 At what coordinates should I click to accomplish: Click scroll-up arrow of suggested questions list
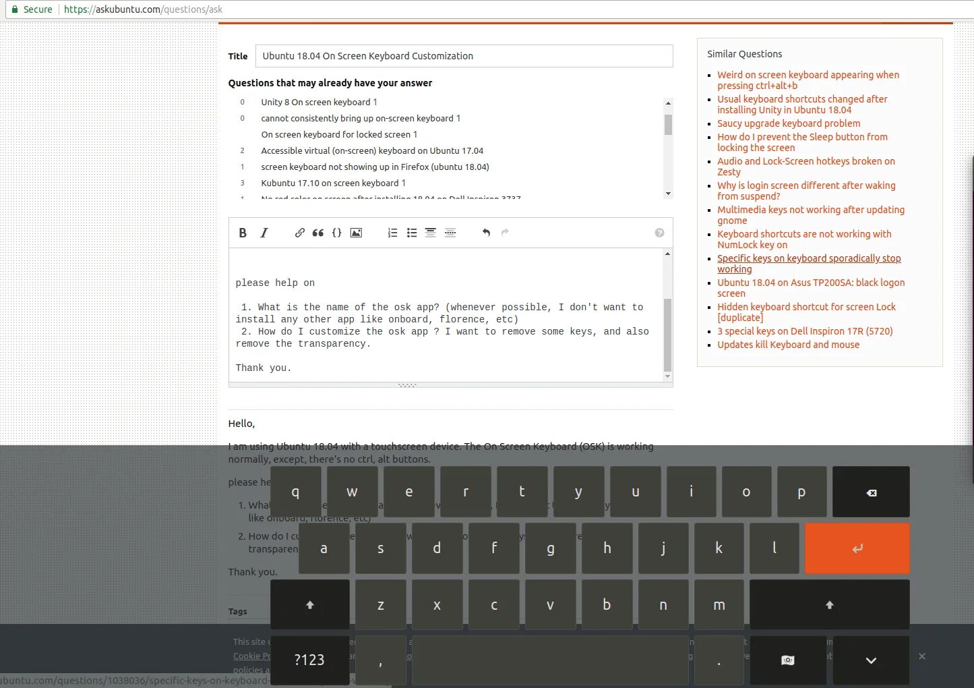pos(668,103)
